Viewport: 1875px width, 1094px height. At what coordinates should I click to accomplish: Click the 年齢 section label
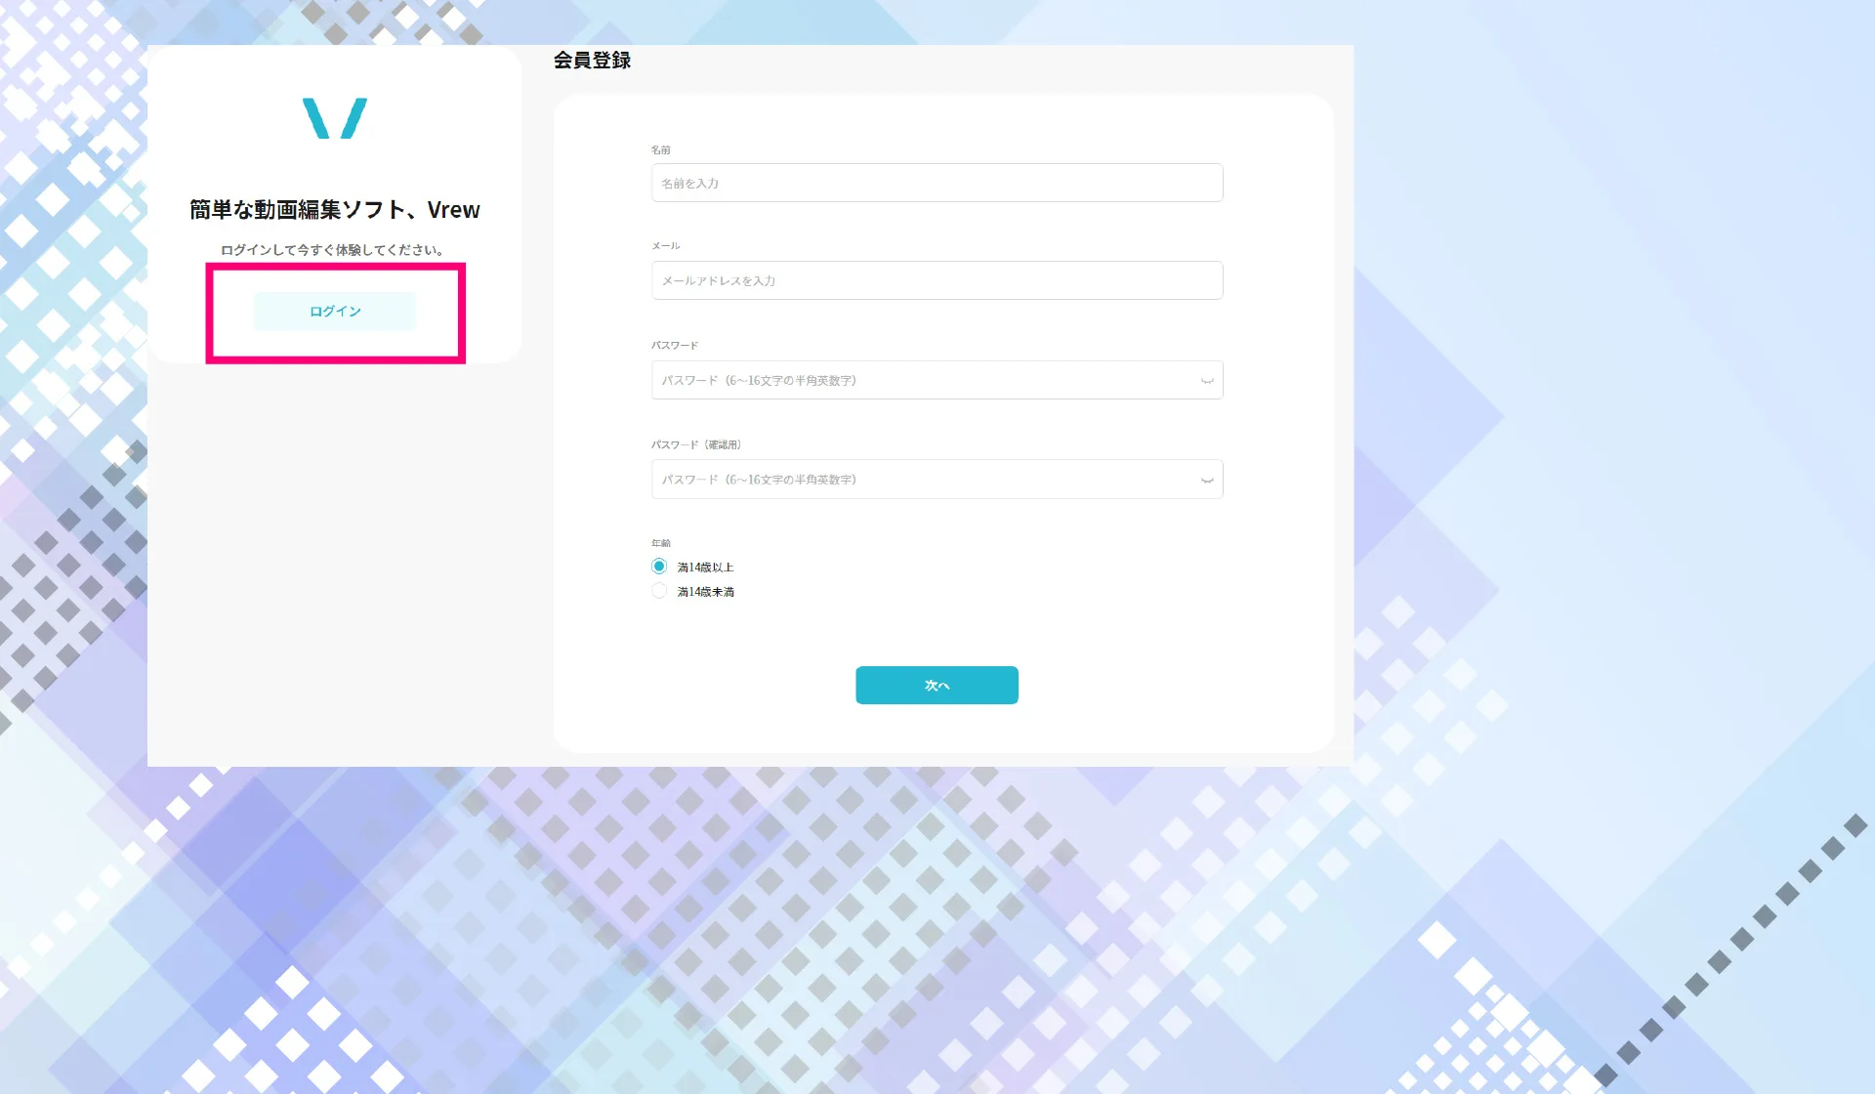(x=661, y=543)
